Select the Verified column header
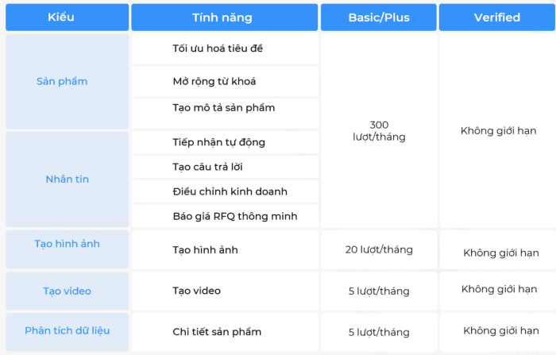Screen dimensions: 556x355 496,17
